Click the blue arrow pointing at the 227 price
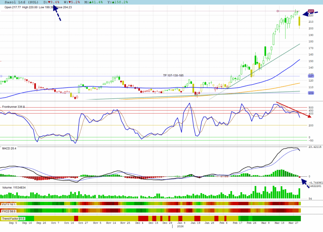The width and height of the screenshot is (323, 232). click(x=309, y=13)
